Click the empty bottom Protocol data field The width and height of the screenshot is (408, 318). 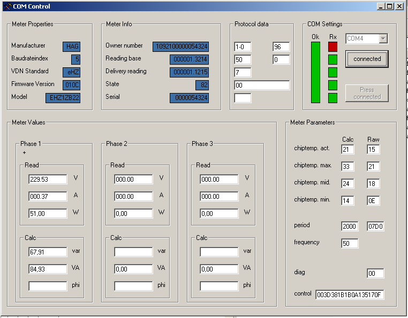pos(243,98)
